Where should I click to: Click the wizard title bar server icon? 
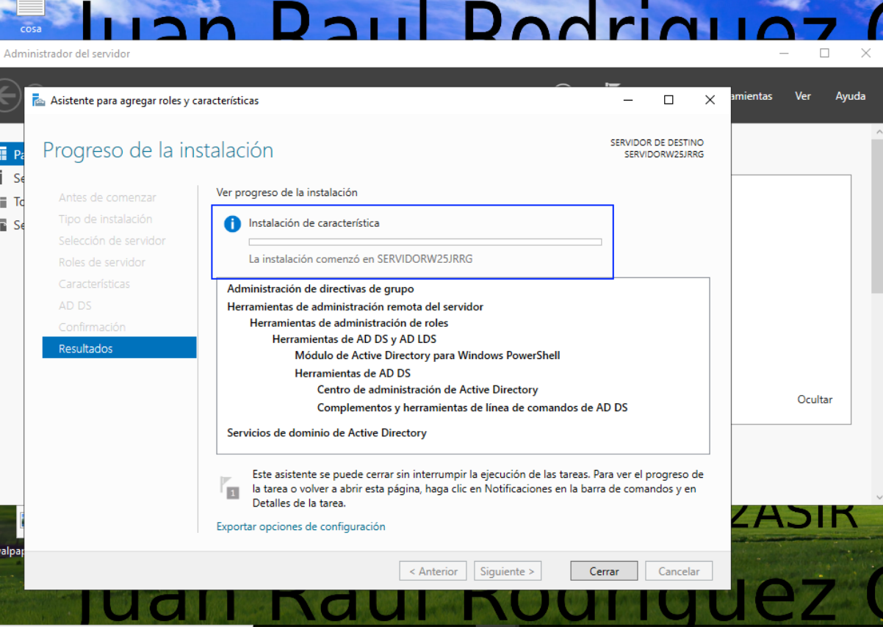[x=38, y=101]
